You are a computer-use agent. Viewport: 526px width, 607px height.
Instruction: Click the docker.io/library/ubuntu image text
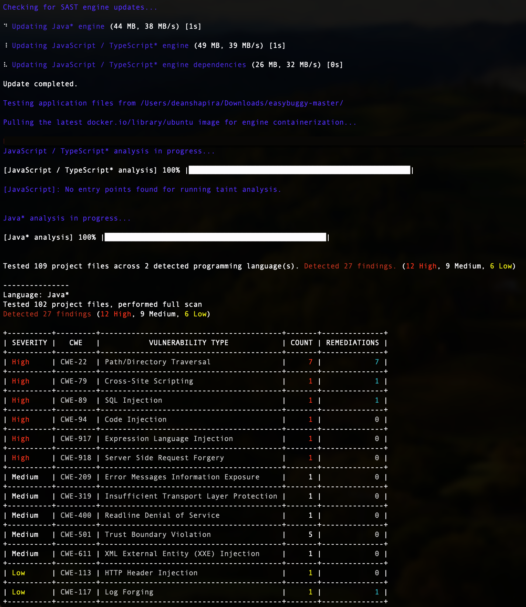point(140,122)
